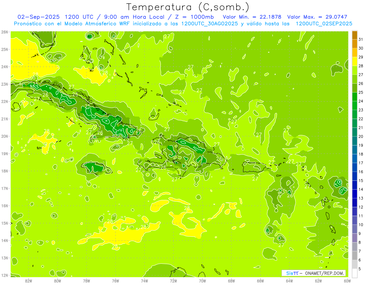Click longitude axis label "70W"
Image resolution: width=369 pixels, height=285 pixels.
pos(202,281)
